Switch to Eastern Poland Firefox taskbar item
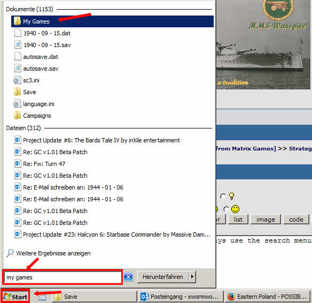 point(268,297)
